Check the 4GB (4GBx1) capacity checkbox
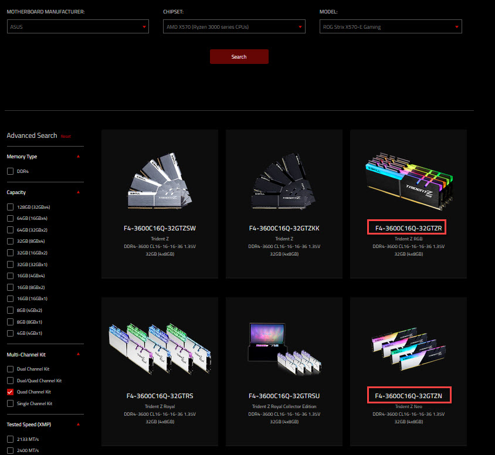This screenshot has height=455, width=495. coord(10,333)
